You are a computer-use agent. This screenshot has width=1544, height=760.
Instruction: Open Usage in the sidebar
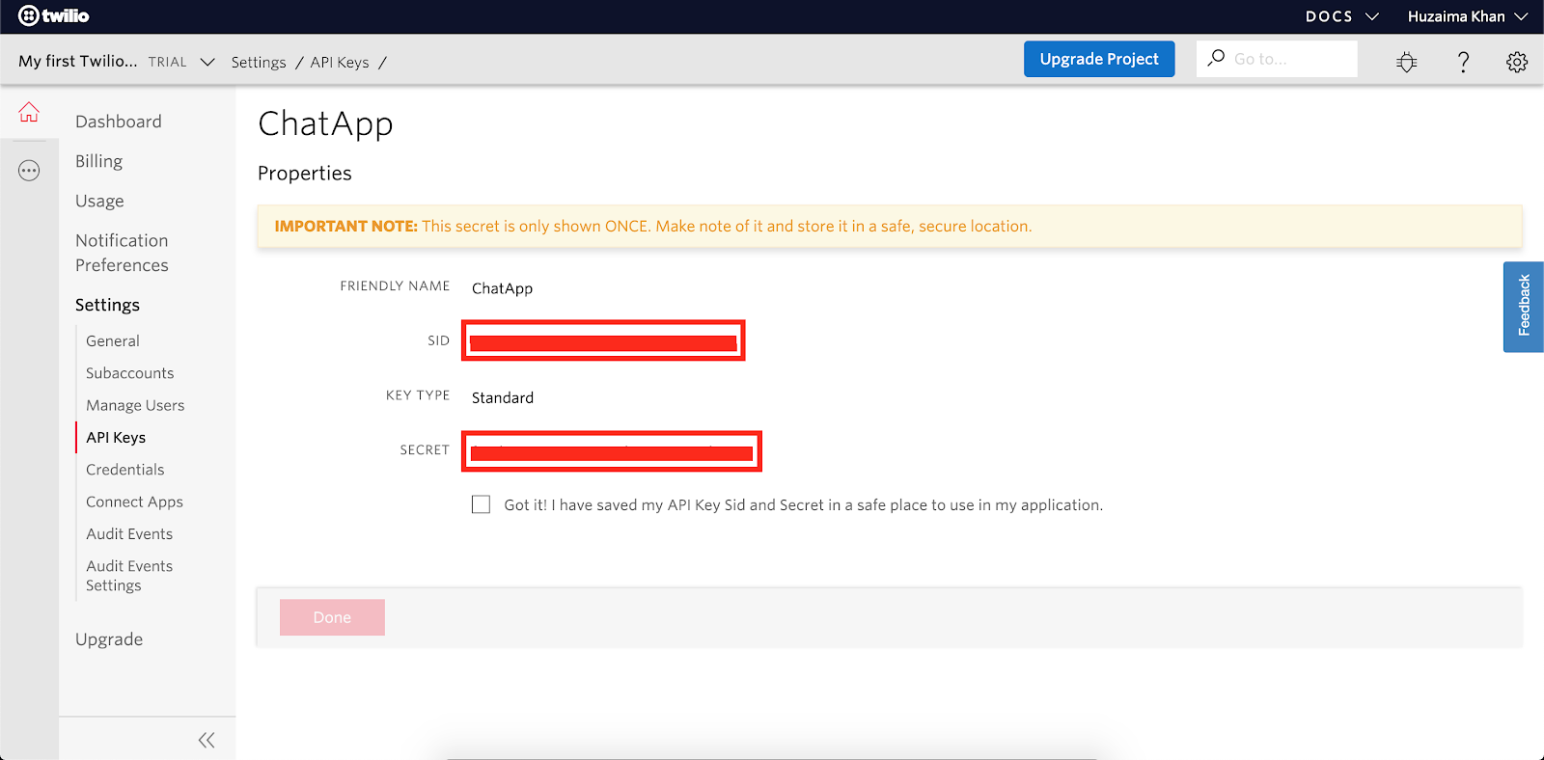(99, 201)
